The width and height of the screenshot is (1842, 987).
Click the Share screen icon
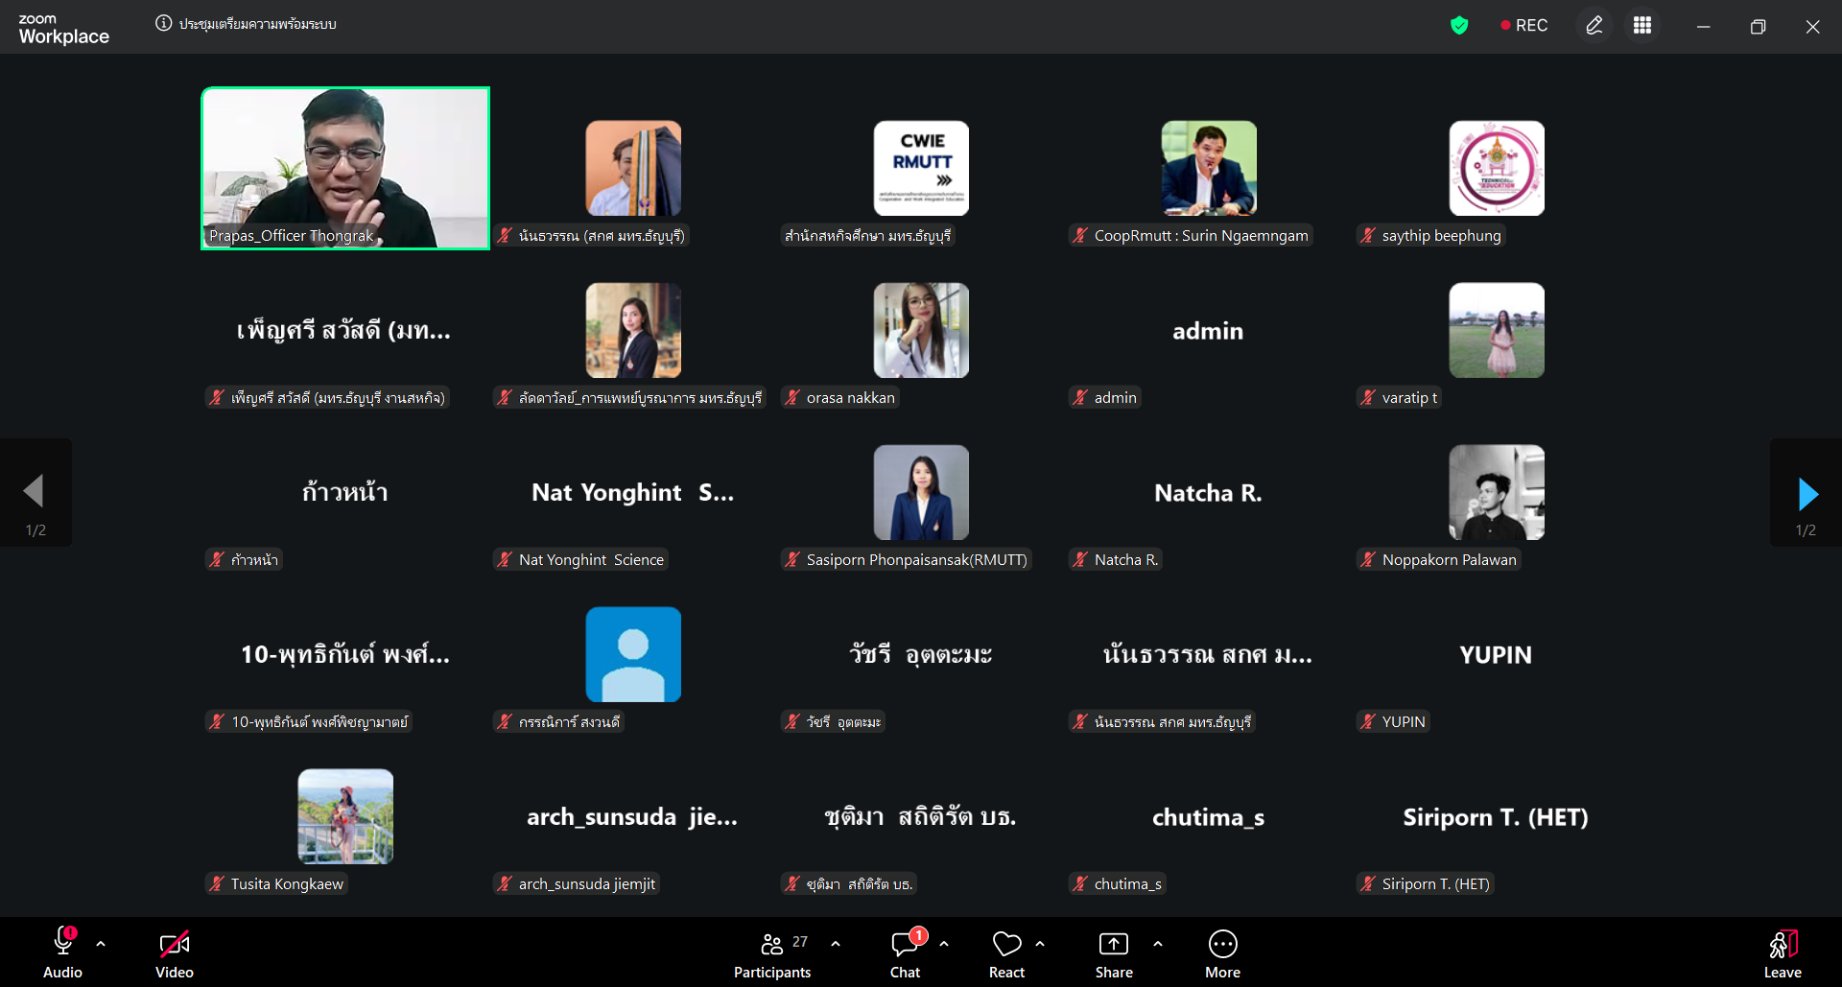click(1113, 954)
